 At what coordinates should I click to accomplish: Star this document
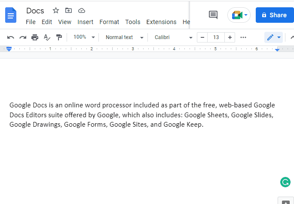click(x=56, y=10)
